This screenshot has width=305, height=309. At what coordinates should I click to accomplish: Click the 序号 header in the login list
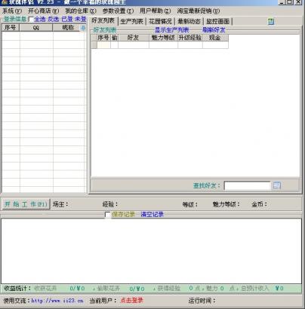pos(11,28)
